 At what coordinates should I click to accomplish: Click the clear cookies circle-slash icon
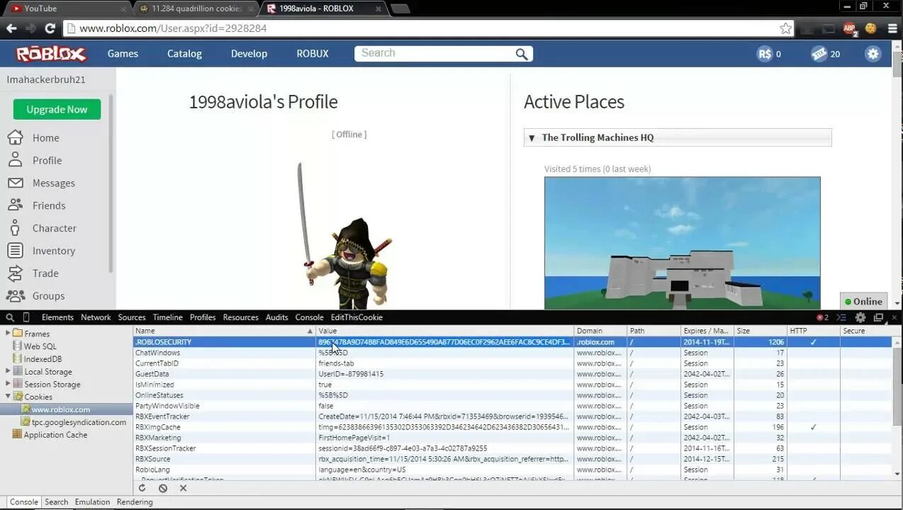coord(163,488)
